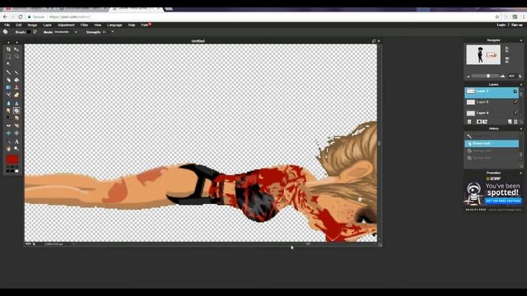Toggle visibility checkbox of layer above Layer 4
The height and width of the screenshot is (296, 527).
pos(515,102)
